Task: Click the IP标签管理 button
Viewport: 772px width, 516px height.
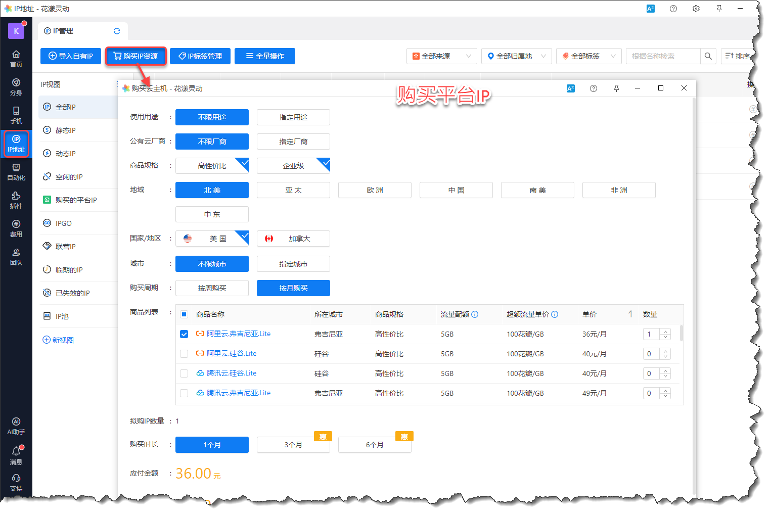Action: [200, 56]
